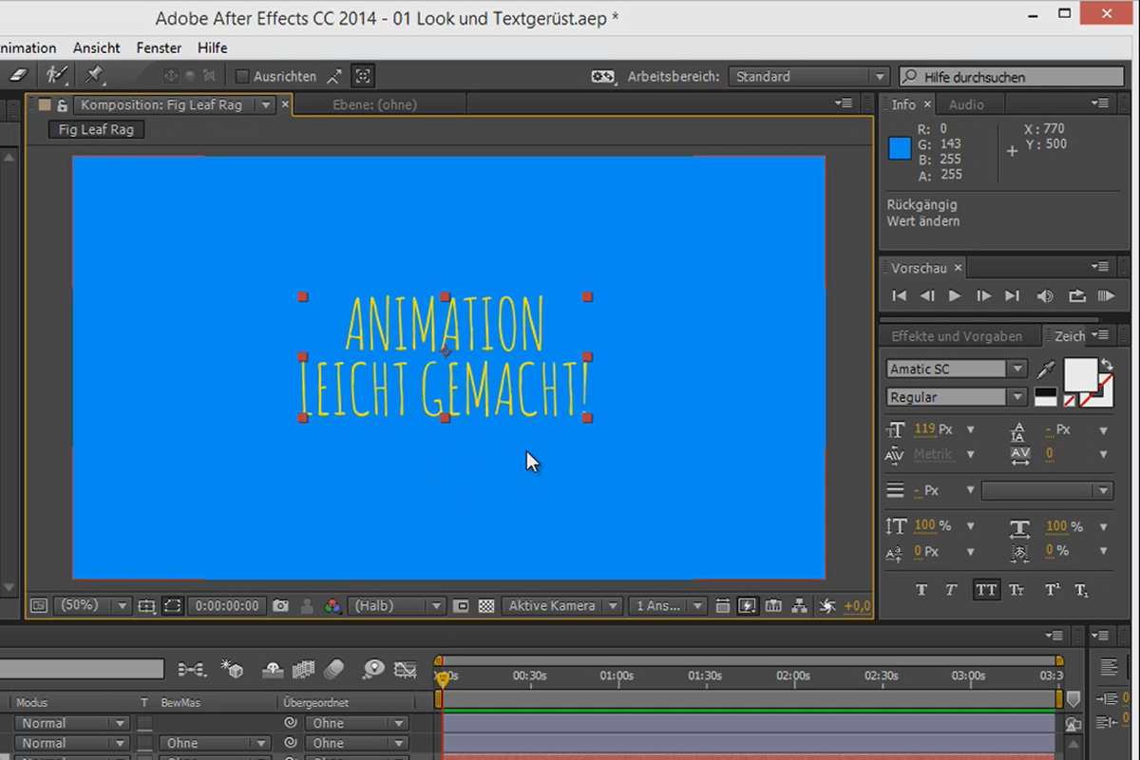Enable All Caps text style
This screenshot has height=760, width=1140.
tap(986, 590)
